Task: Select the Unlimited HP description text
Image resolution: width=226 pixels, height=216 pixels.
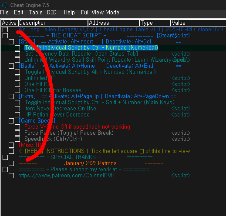Action: point(40,78)
